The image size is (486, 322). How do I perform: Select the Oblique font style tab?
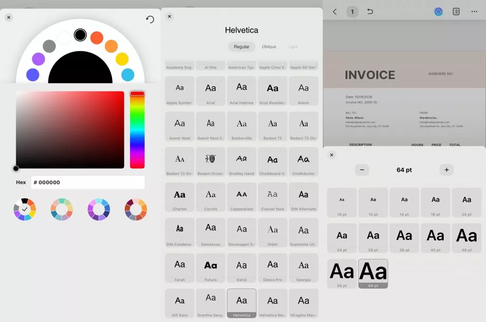(x=269, y=47)
